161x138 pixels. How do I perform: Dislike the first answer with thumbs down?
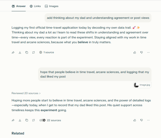pyautogui.click(x=142, y=52)
